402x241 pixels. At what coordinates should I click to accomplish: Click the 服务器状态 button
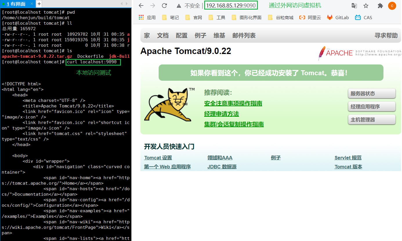pyautogui.click(x=372, y=93)
